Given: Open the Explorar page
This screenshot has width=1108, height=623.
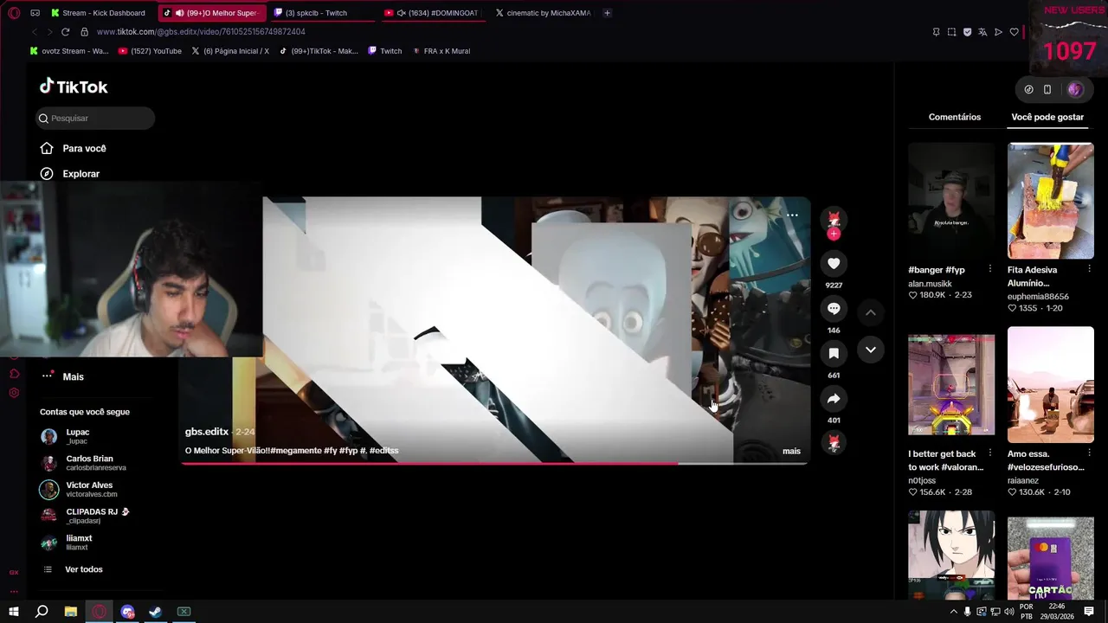Looking at the screenshot, I should coord(70,173).
